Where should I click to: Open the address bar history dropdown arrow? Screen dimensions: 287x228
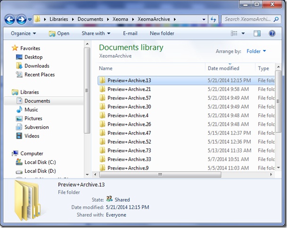[x=204, y=19]
